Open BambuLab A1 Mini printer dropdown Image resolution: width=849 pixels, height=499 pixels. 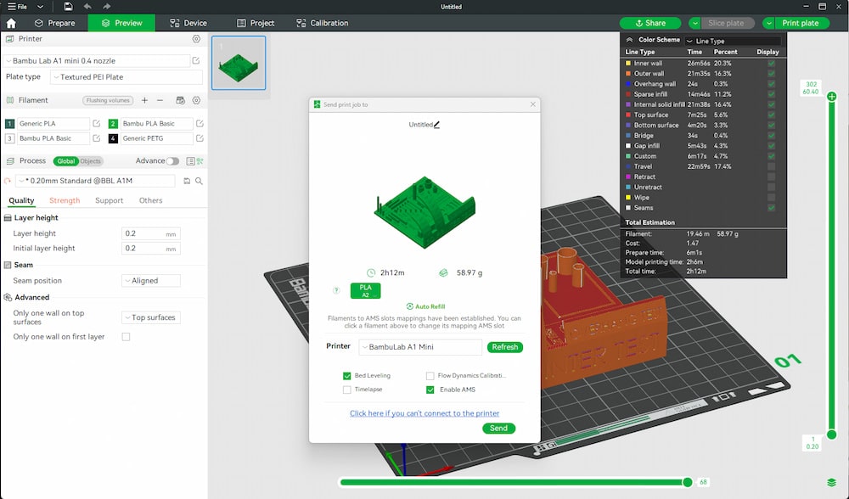click(x=420, y=347)
